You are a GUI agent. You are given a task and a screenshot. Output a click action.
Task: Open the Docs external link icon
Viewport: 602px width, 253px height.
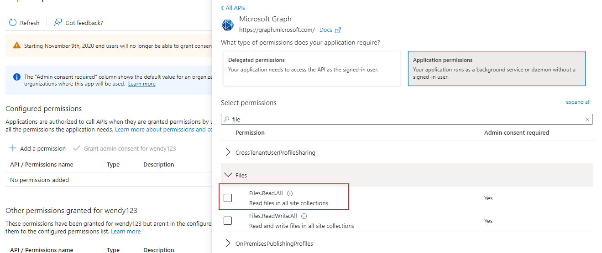point(338,30)
